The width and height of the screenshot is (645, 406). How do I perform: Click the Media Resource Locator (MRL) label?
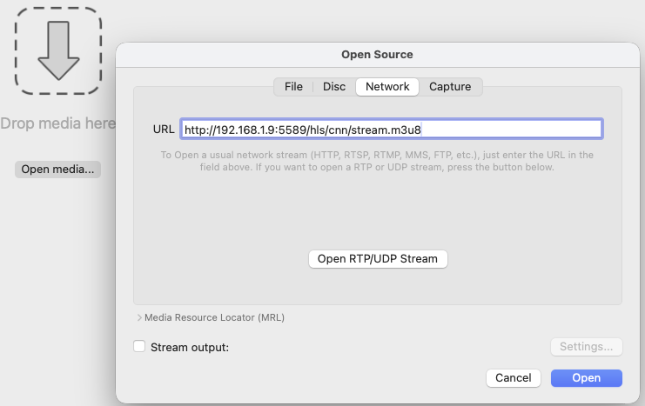214,317
